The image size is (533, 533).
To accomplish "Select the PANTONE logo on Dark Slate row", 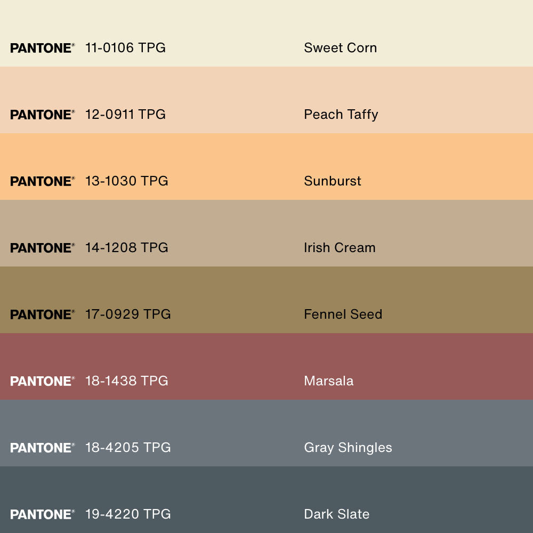I will pos(42,514).
